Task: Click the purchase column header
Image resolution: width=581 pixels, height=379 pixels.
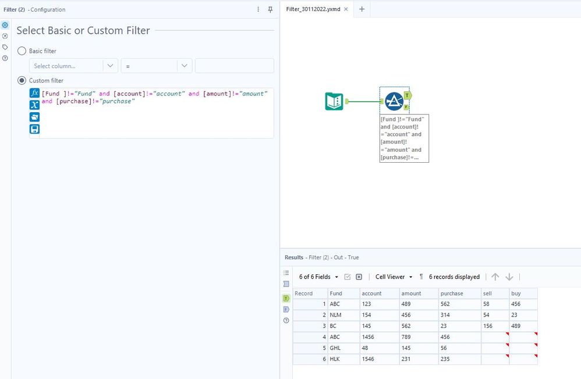Action: 460,294
